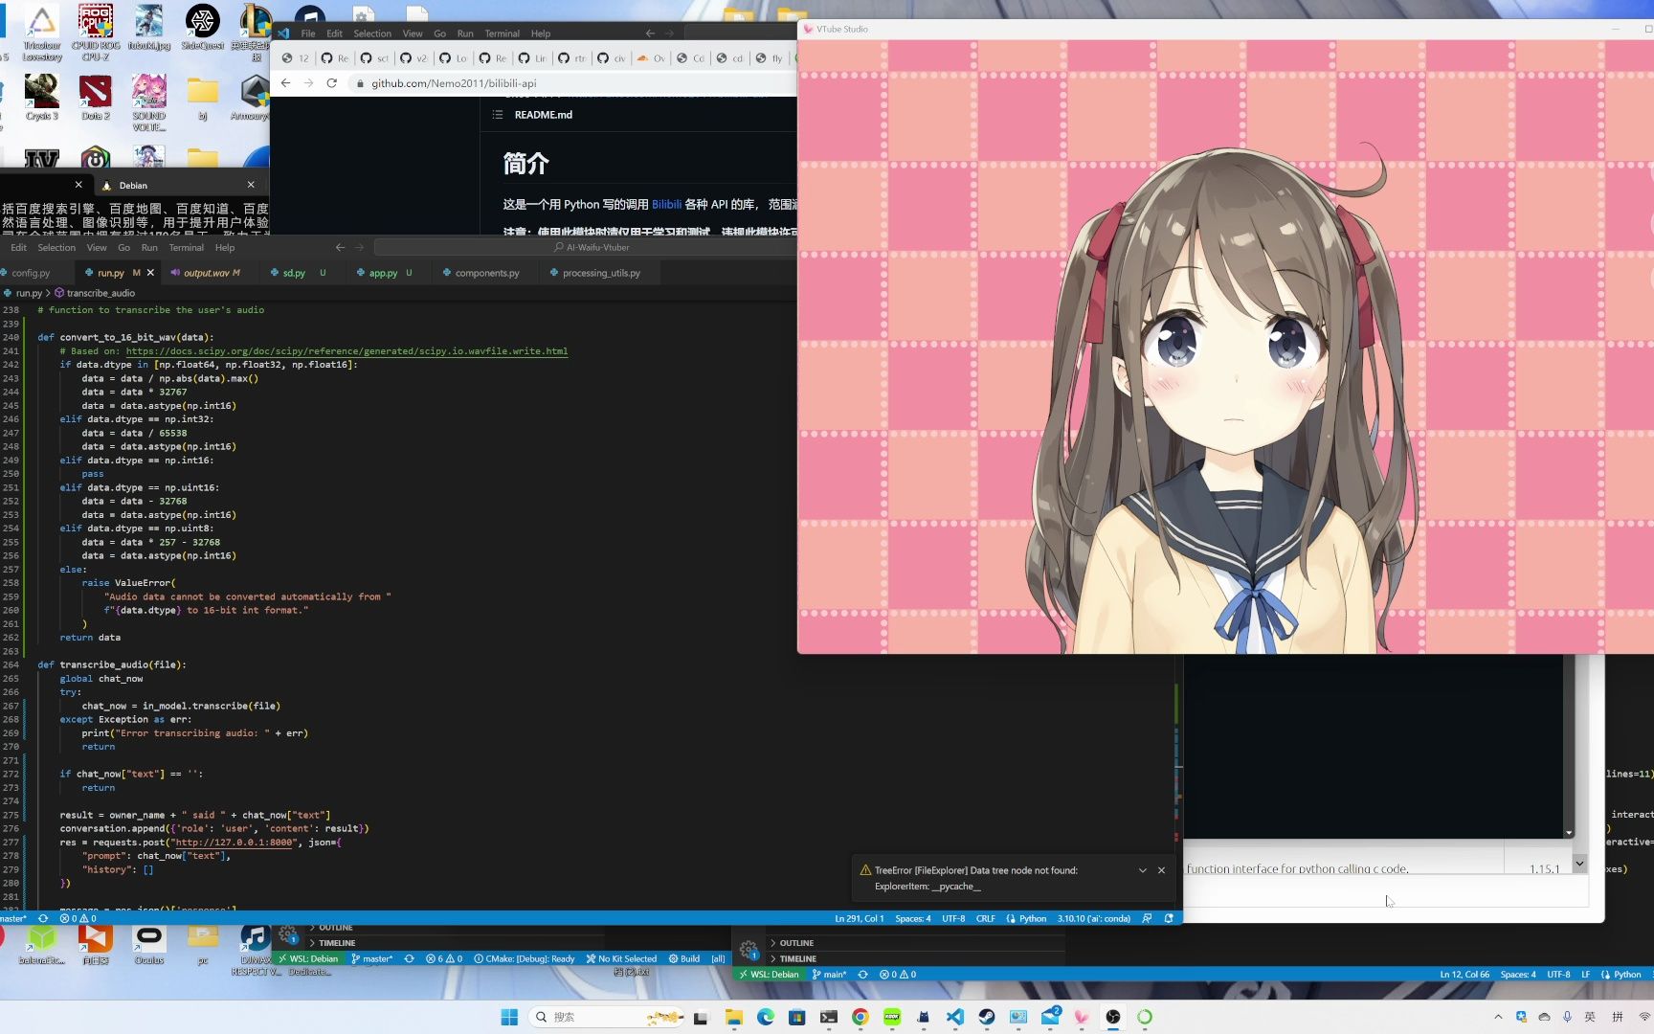Open OBS Studio from taskbar
Screen dimensions: 1654x1034
pos(1113,1017)
